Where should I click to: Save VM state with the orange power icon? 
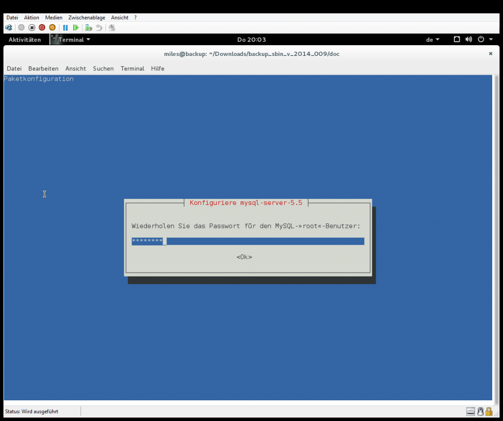click(x=52, y=28)
